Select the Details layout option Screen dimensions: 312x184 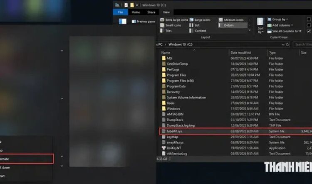(x=233, y=25)
